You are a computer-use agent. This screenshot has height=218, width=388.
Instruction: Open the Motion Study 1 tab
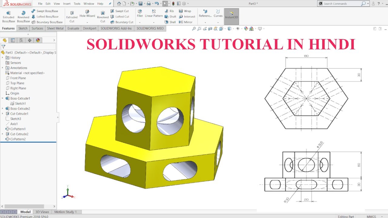tap(65, 212)
